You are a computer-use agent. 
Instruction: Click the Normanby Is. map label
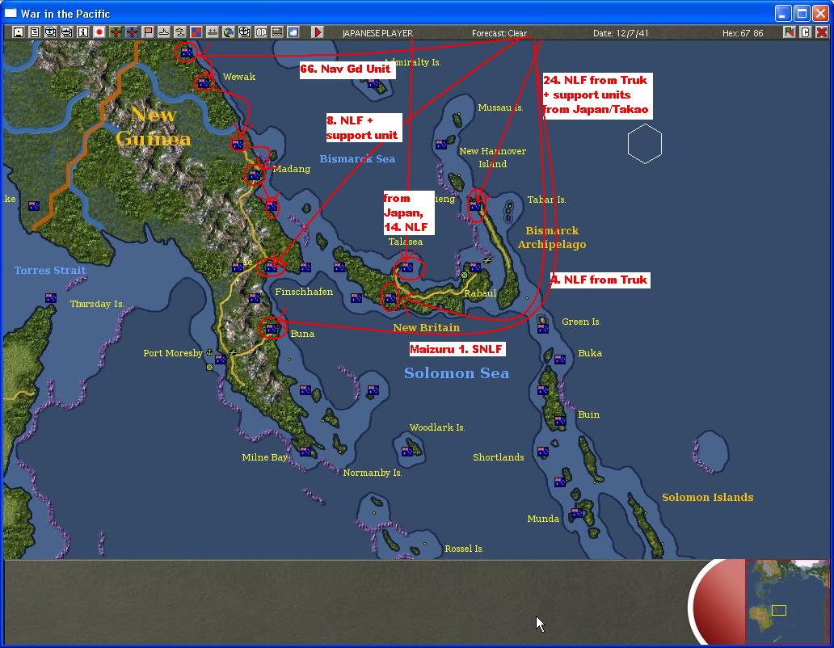coord(373,473)
